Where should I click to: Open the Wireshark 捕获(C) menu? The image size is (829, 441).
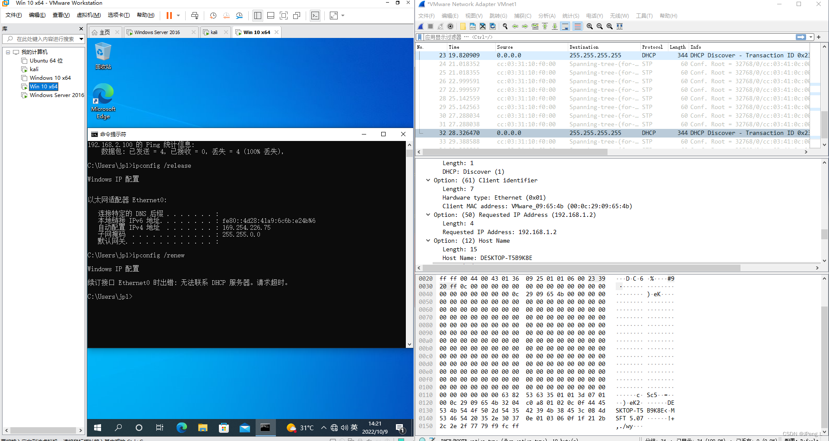tap(522, 16)
